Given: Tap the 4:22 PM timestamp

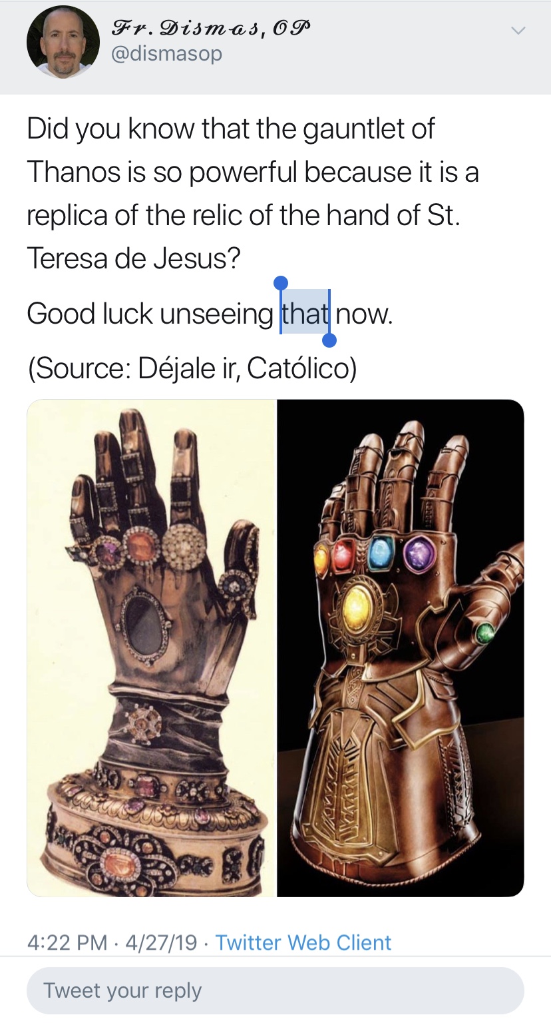Looking at the screenshot, I should [x=67, y=942].
